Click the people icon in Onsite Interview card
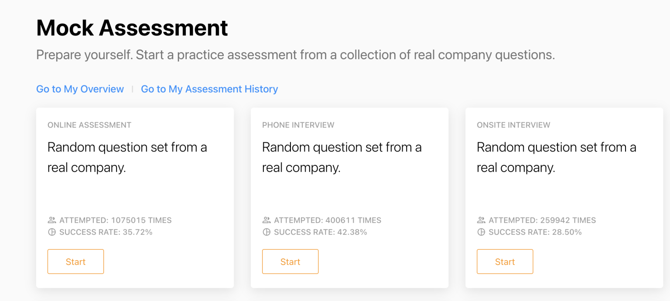This screenshot has width=670, height=301. click(481, 220)
